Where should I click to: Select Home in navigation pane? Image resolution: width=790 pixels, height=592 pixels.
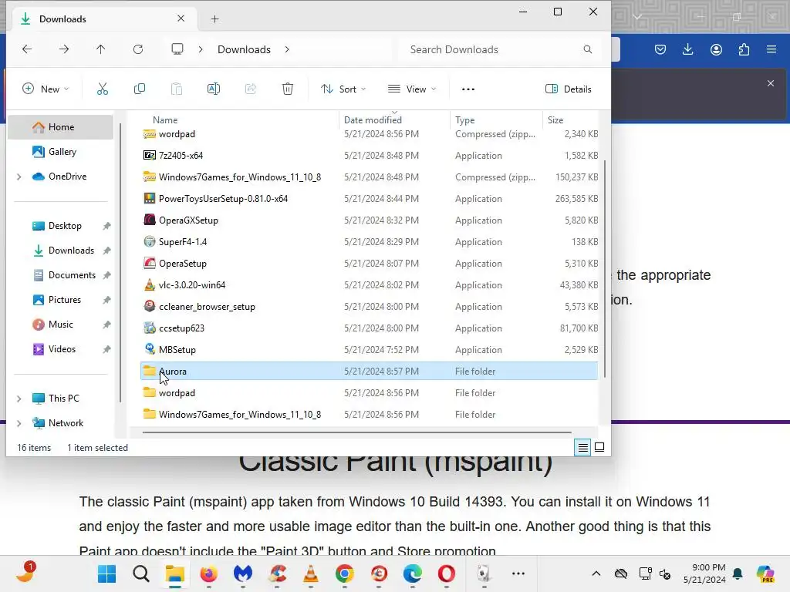61,127
